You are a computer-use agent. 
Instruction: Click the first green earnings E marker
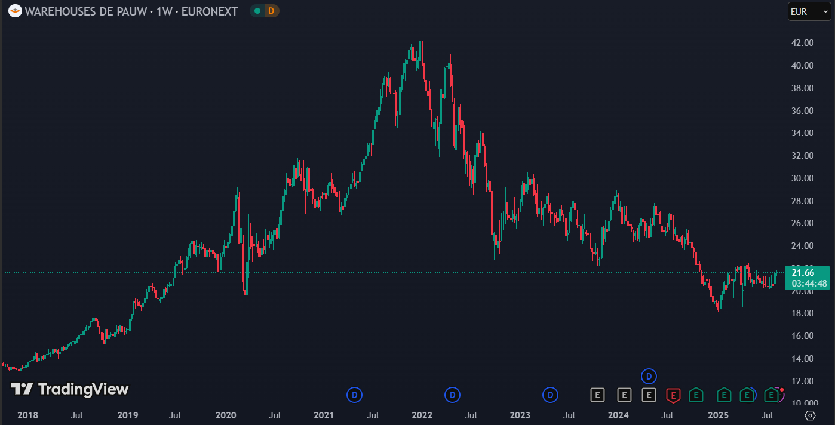pos(695,395)
